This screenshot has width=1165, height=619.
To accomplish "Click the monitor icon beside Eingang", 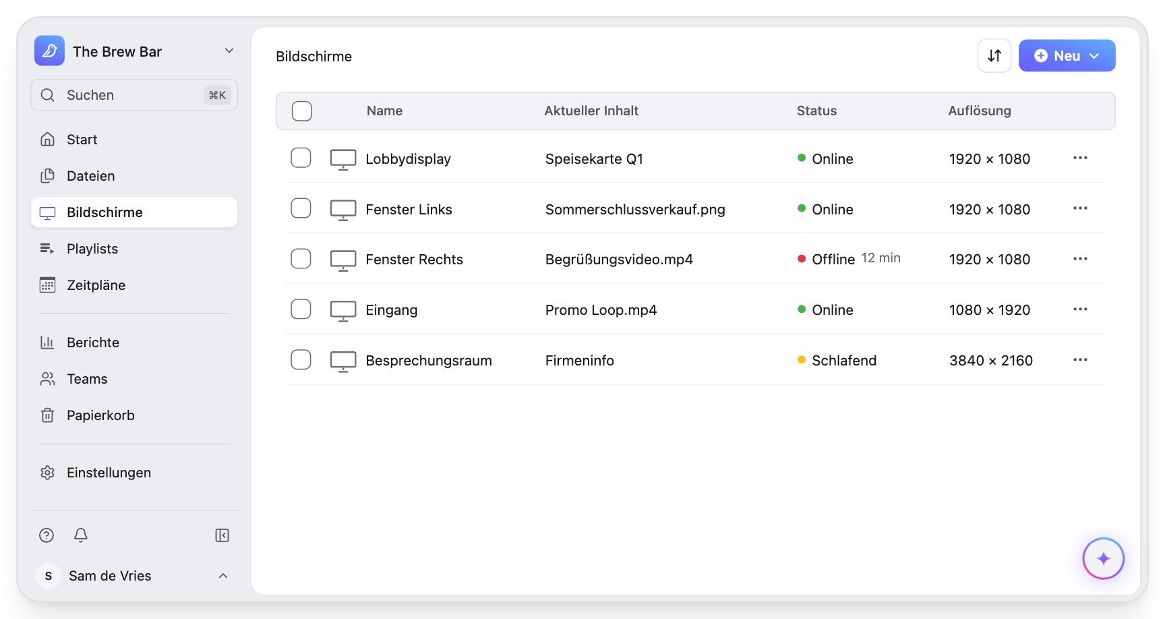I will point(343,311).
